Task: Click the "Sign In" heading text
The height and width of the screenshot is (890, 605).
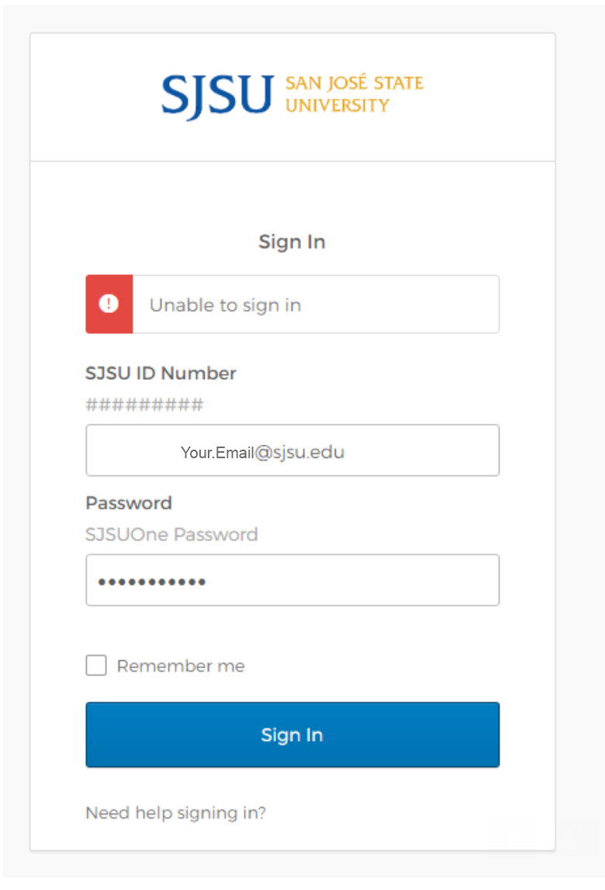Action: point(292,242)
